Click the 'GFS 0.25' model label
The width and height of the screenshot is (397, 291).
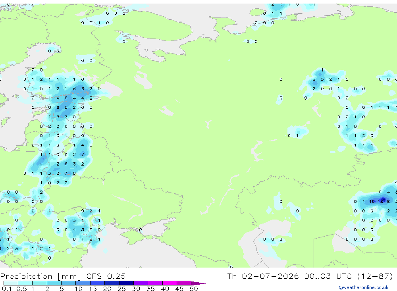point(106,276)
